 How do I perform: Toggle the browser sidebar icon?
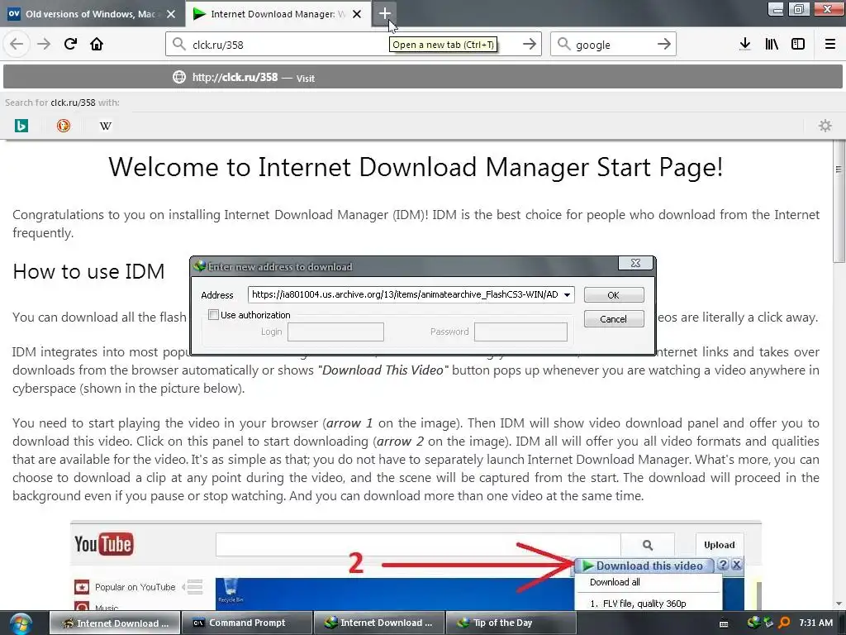coord(798,44)
